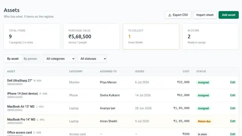Open the All statuses dropdown
242x136 pixels.
pos(92,59)
